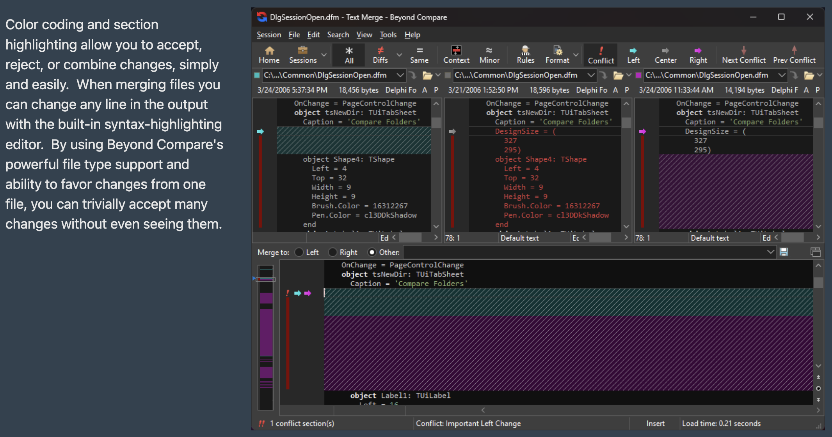
Task: Jump to Next Conflict
Action: point(744,55)
